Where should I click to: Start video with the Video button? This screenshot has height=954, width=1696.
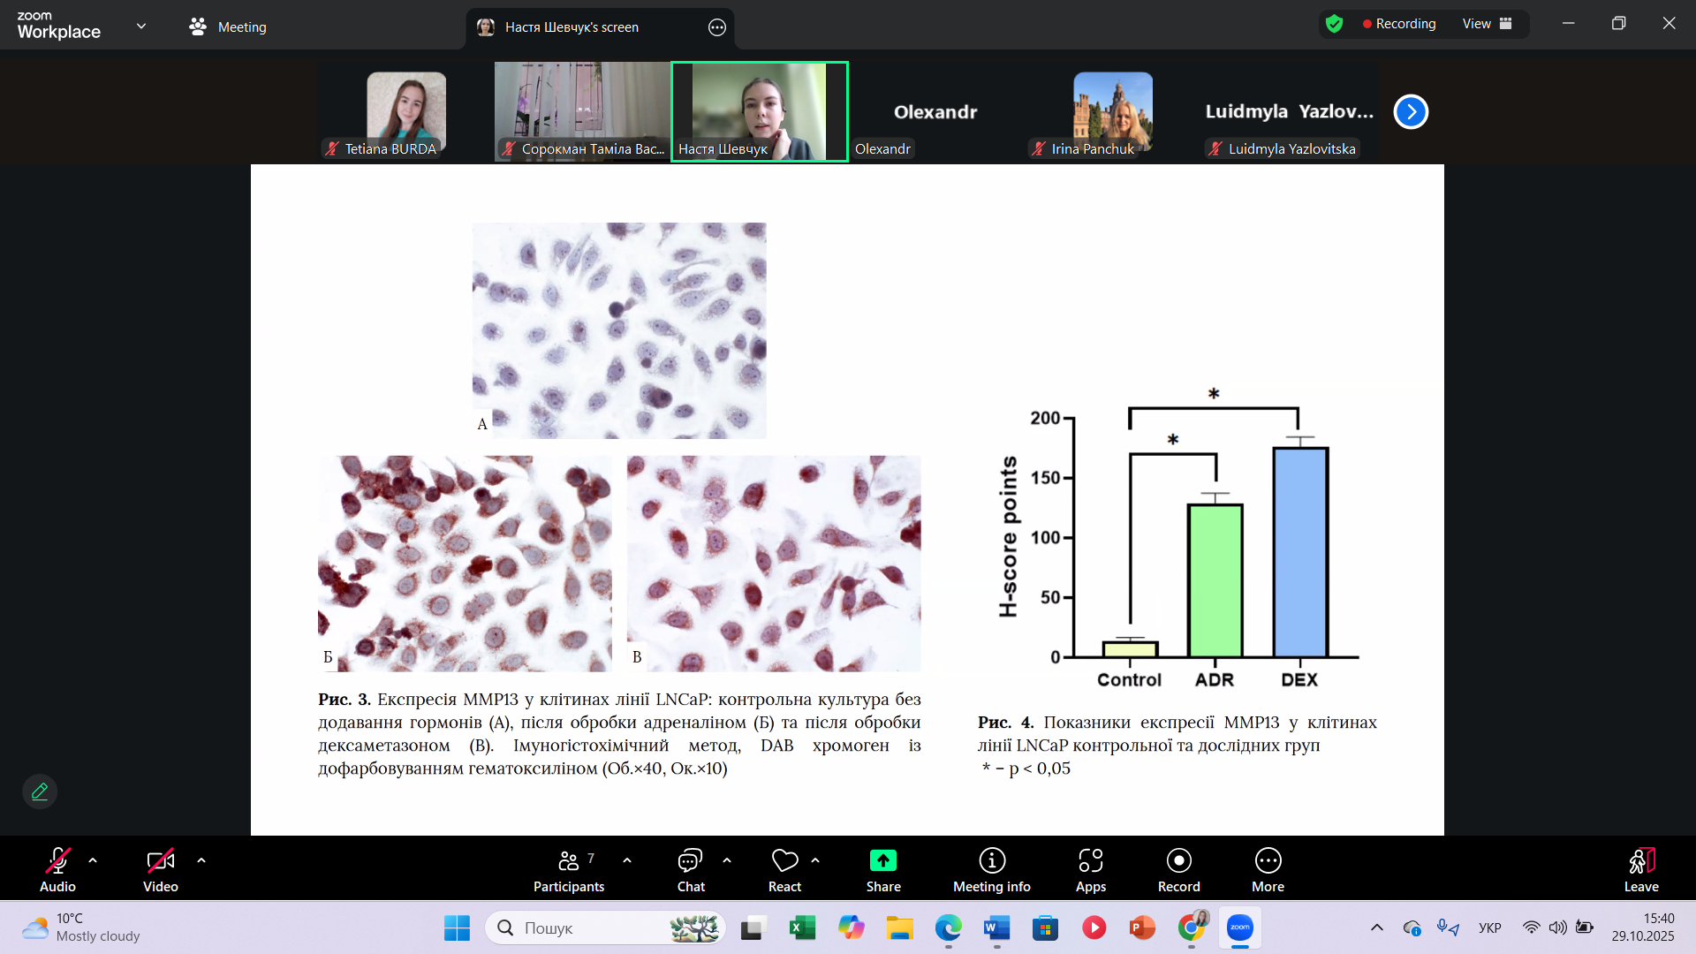coord(160,870)
